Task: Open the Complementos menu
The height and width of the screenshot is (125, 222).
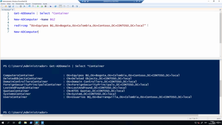Action: click(37, 4)
